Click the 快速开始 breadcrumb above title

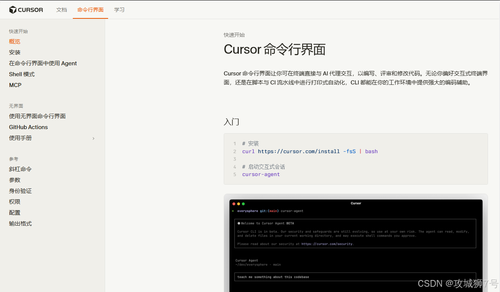234,35
